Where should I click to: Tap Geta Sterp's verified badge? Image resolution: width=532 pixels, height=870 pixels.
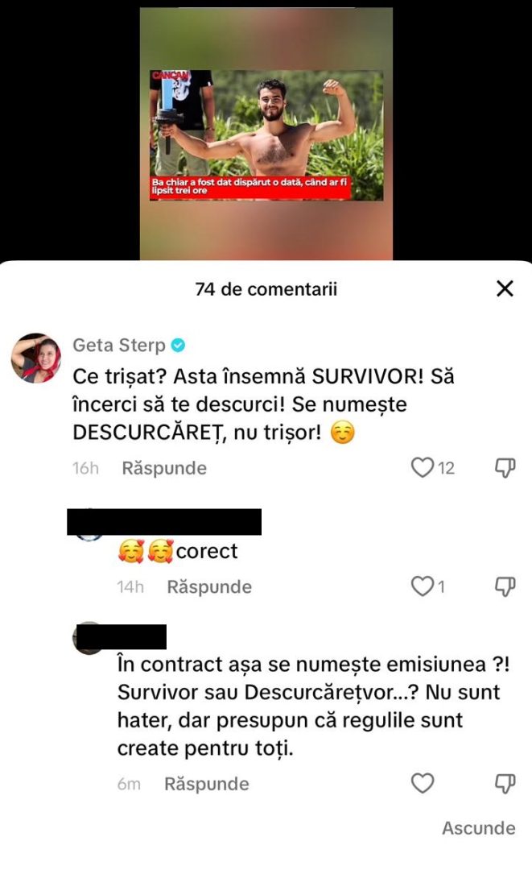coord(178,345)
